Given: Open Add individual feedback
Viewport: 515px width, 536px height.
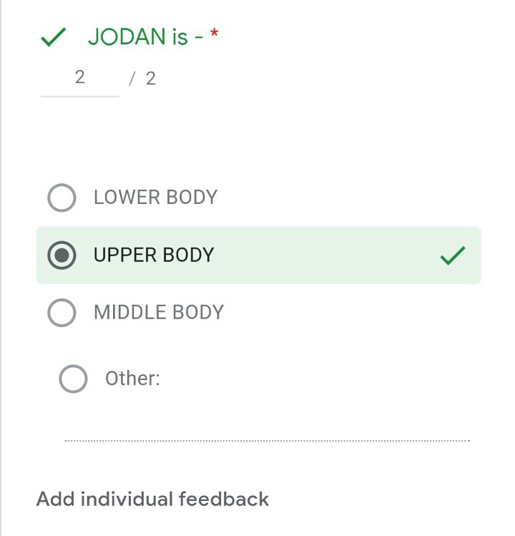Looking at the screenshot, I should coord(152,499).
